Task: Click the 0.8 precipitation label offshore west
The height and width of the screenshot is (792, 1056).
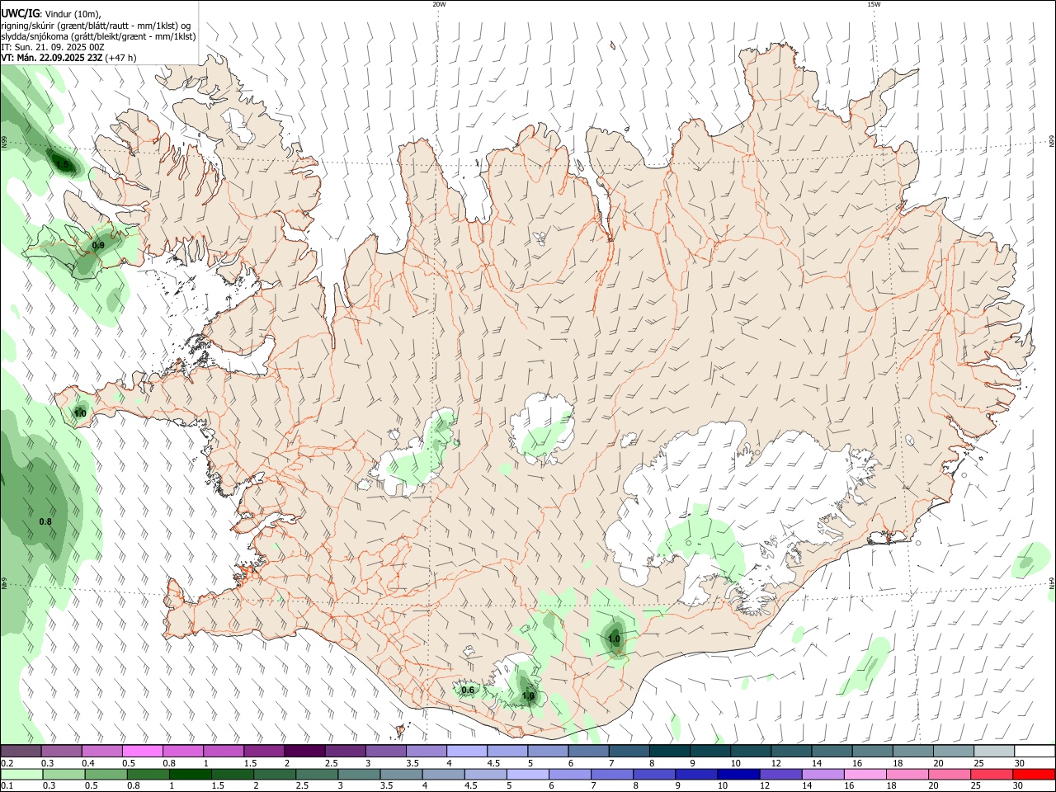Action: tap(45, 521)
